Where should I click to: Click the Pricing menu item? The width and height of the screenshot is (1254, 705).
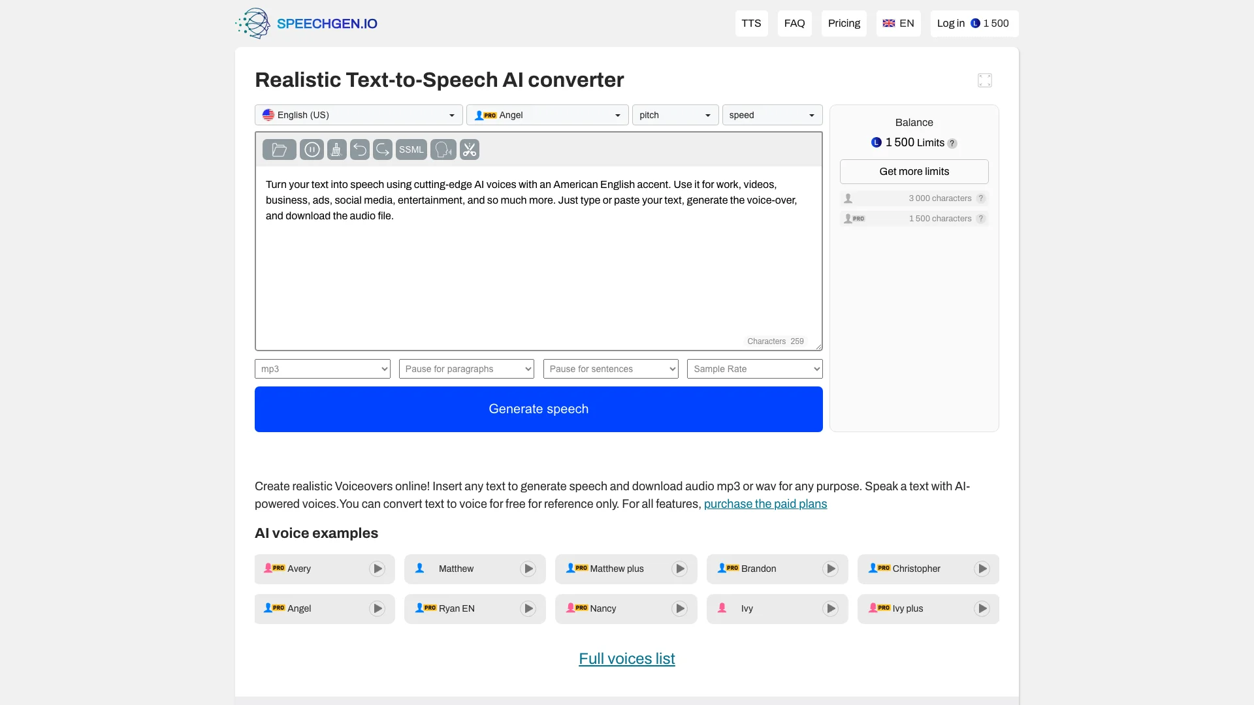(x=844, y=23)
